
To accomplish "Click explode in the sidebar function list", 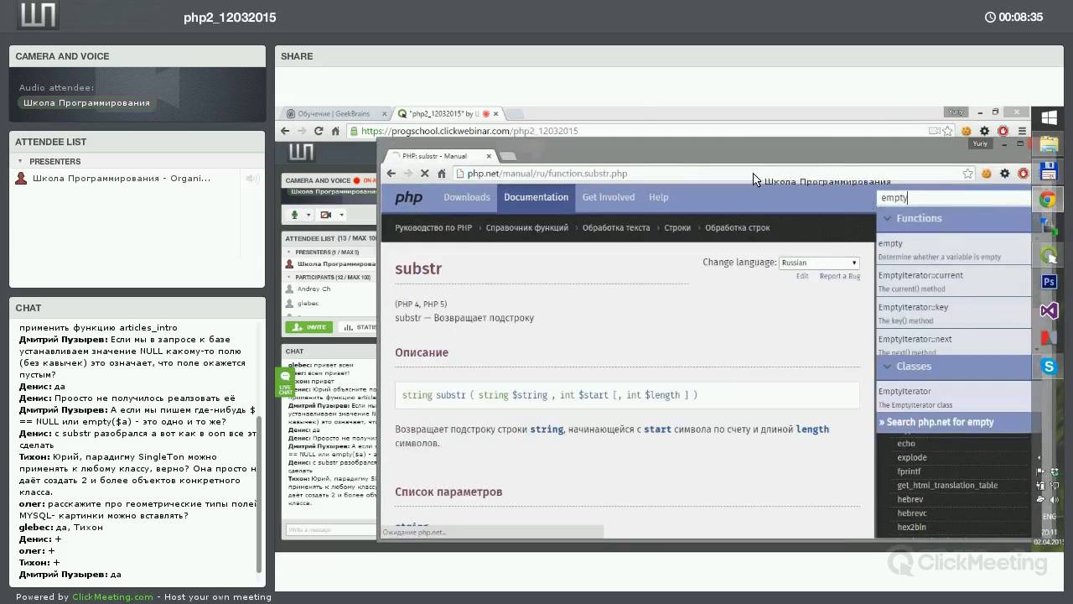I will click(912, 457).
